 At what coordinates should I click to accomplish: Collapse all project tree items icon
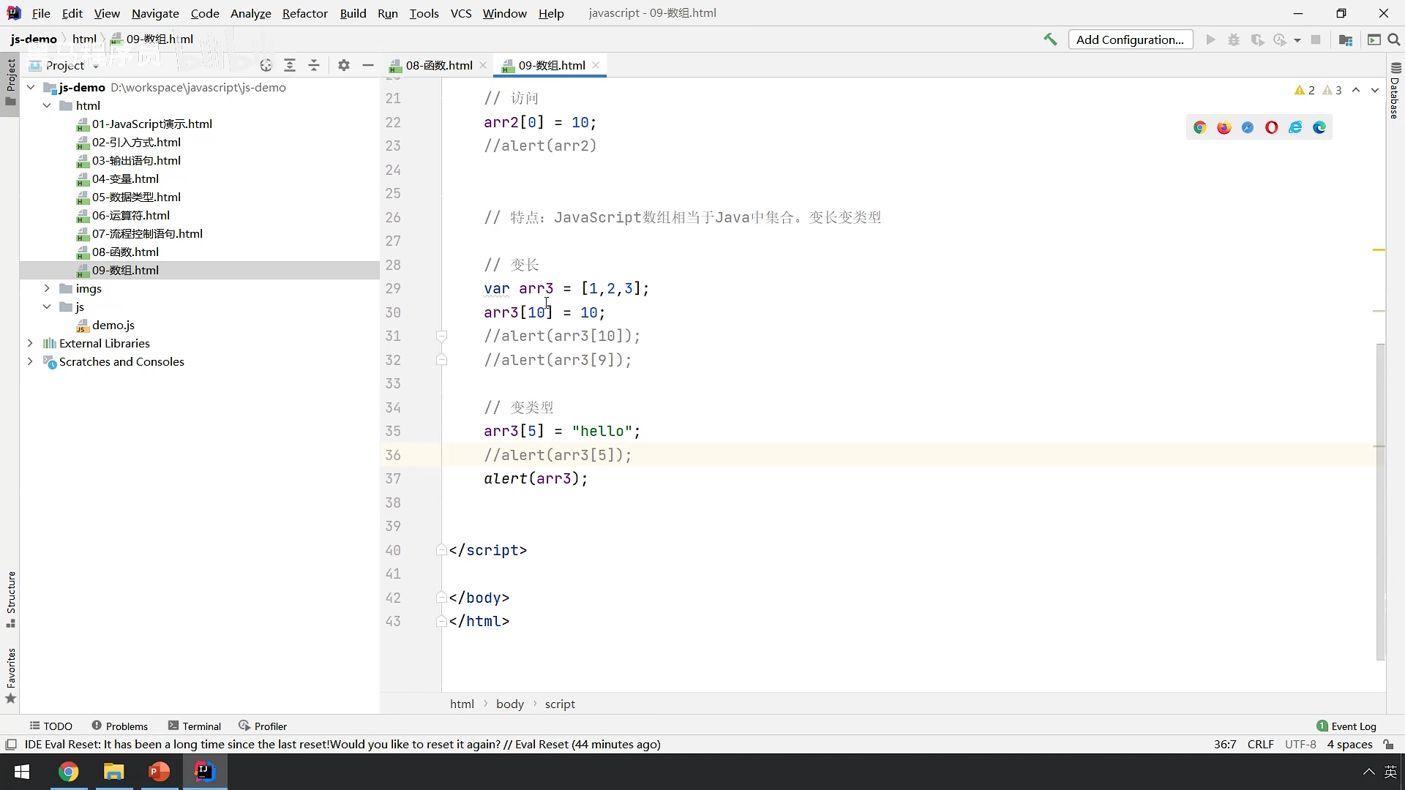(x=314, y=65)
